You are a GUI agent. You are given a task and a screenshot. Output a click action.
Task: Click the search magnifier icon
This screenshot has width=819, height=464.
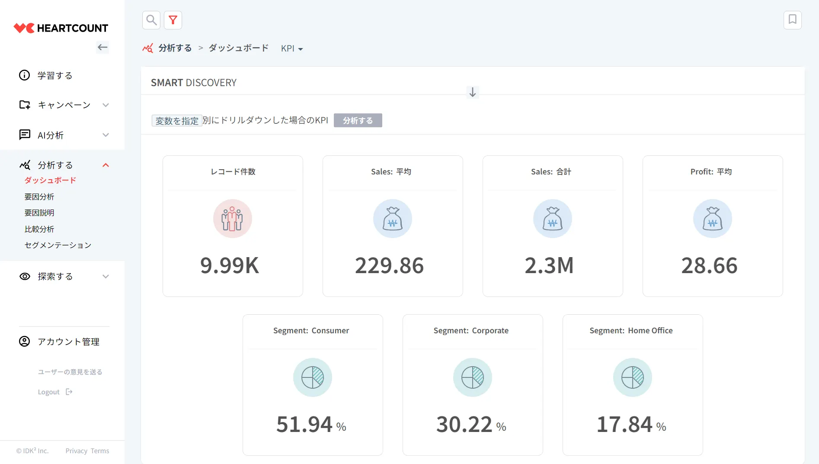[x=151, y=20]
